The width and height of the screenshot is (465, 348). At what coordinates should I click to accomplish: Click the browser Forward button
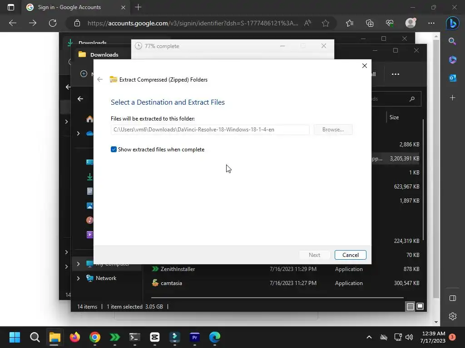click(33, 23)
